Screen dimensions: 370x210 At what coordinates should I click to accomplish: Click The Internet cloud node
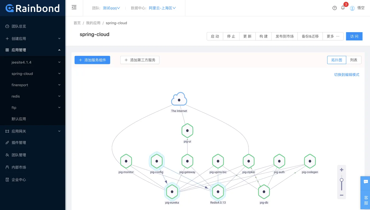coord(179,100)
